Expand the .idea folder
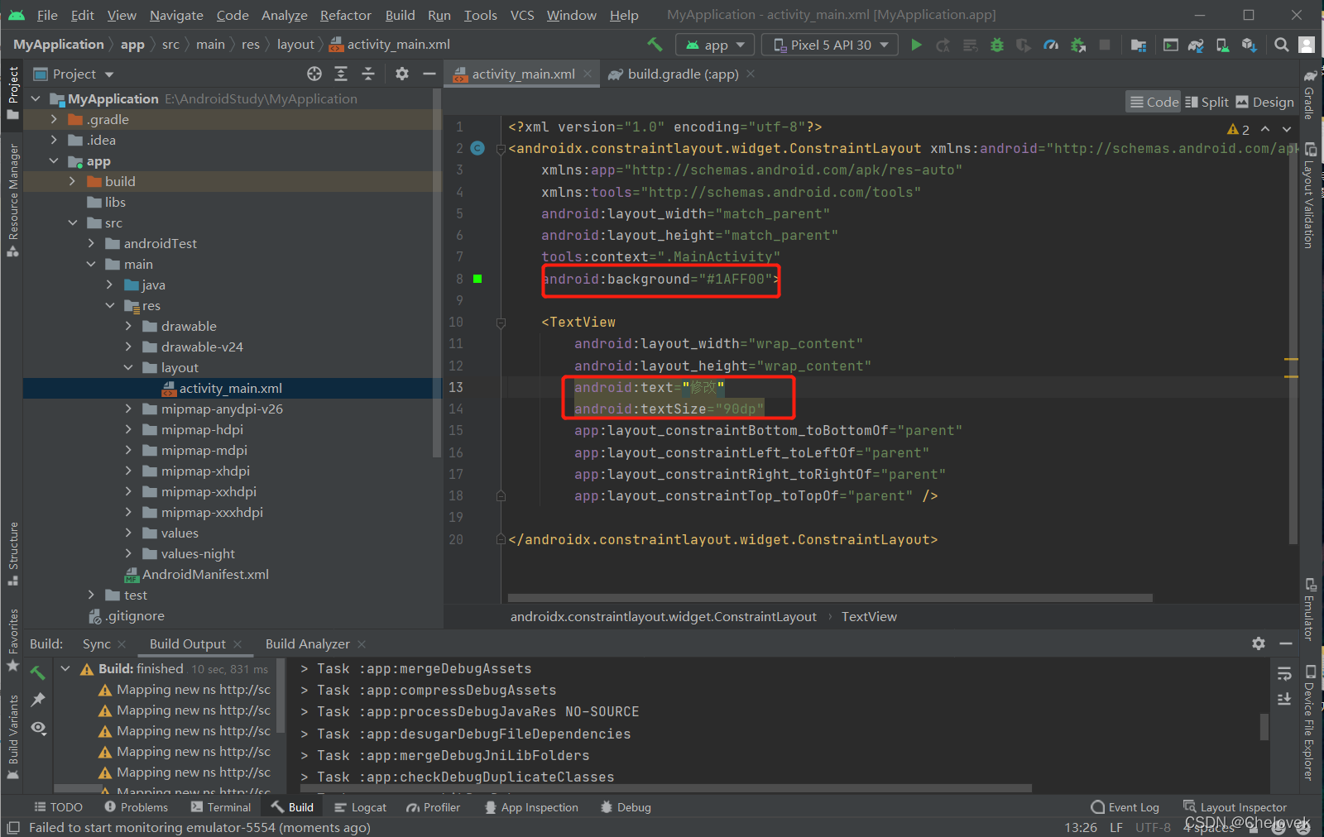 (x=54, y=140)
